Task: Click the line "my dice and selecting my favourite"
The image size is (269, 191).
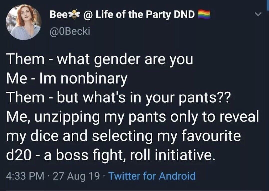Action: [124, 136]
